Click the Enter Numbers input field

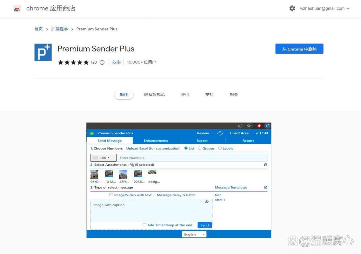(192, 158)
